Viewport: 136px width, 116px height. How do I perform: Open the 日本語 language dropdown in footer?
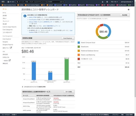[x=14, y=115]
